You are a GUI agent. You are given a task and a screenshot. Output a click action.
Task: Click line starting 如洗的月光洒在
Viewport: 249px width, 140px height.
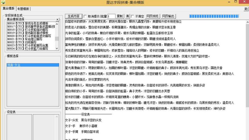[150, 103]
